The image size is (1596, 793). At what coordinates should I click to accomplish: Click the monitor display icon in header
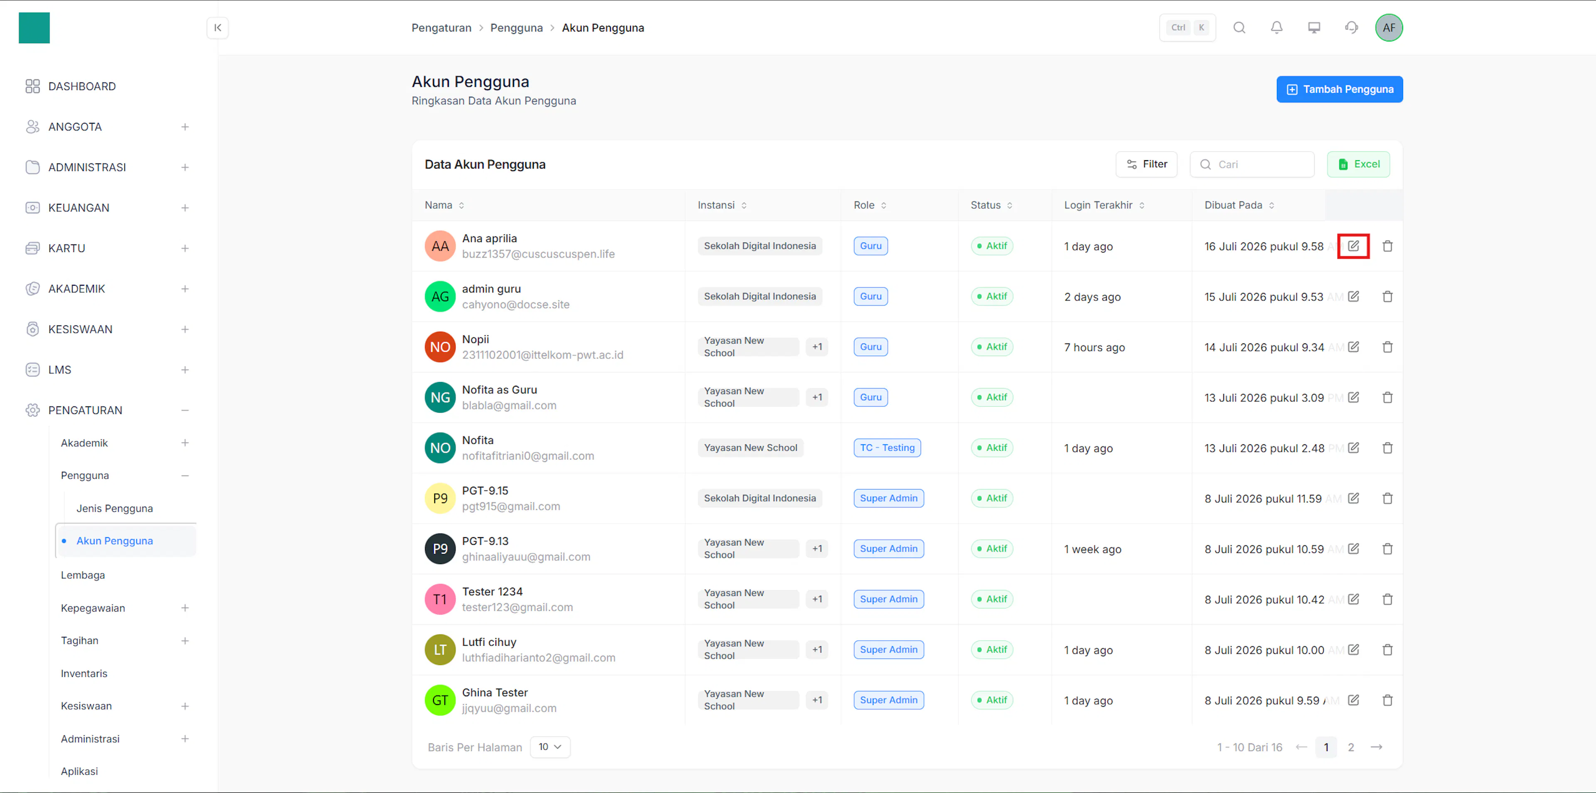pos(1314,27)
